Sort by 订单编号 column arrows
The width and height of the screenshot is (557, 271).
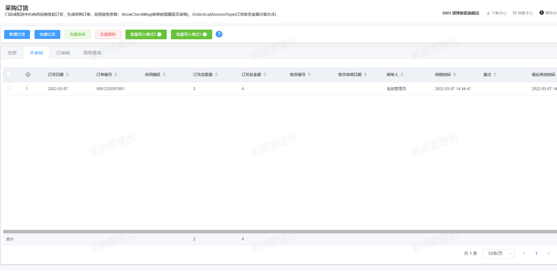tap(116, 74)
